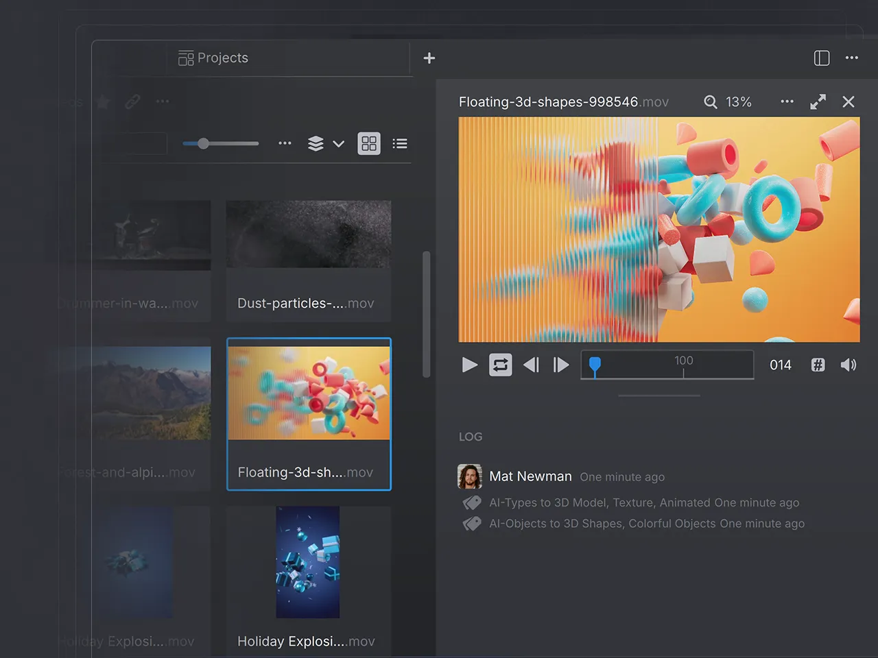Switch to list view
Image resolution: width=878 pixels, height=658 pixels.
click(x=400, y=143)
